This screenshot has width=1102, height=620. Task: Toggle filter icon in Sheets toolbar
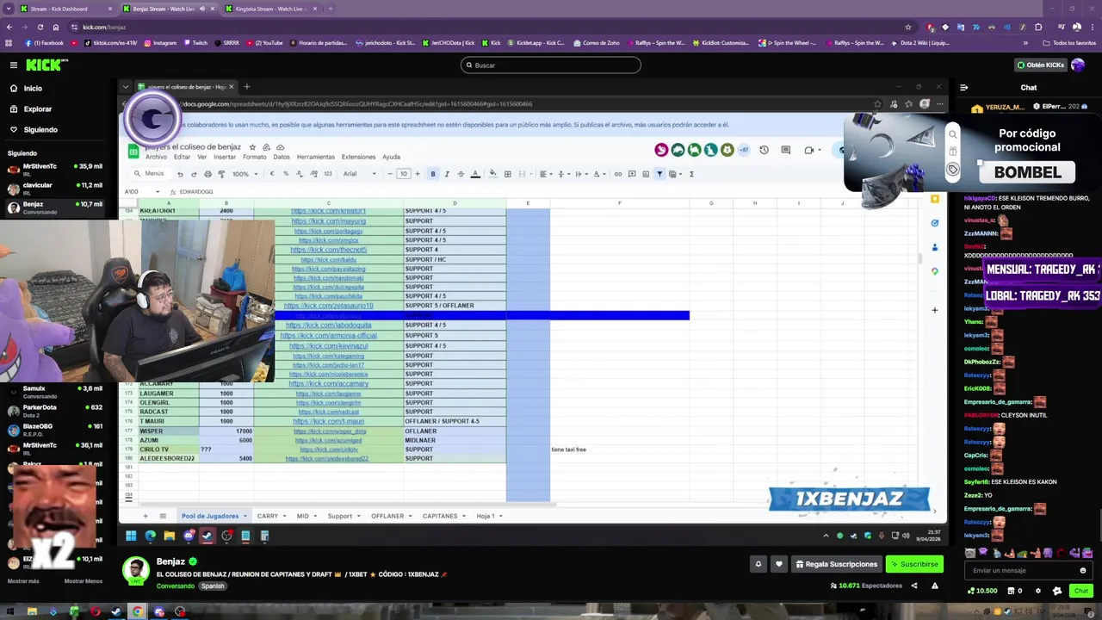pyautogui.click(x=659, y=174)
